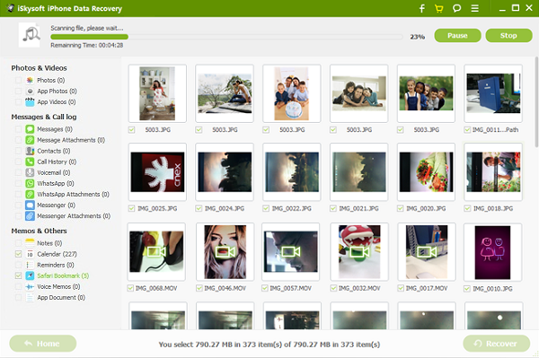Image resolution: width=539 pixels, height=358 pixels.
Task: Open the shopping cart icon
Action: point(439,8)
